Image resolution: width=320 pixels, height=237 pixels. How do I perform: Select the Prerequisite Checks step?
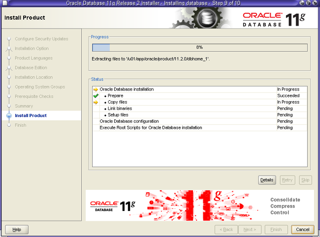point(34,96)
